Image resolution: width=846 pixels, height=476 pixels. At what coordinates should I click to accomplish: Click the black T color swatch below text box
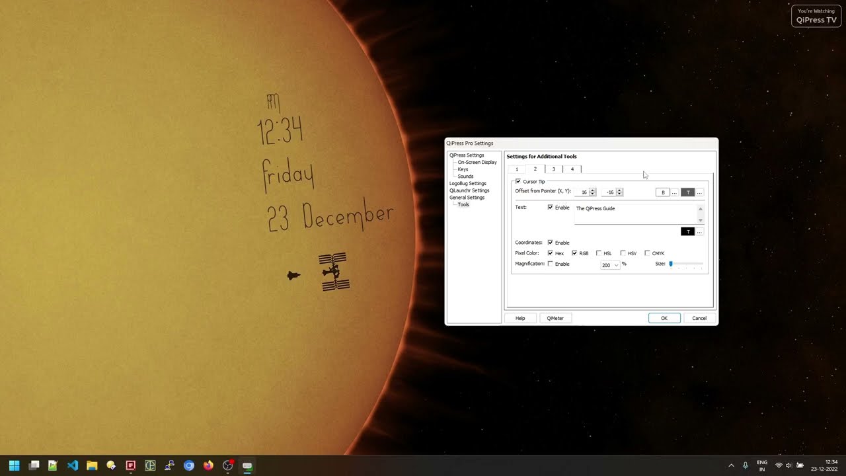[x=687, y=231]
